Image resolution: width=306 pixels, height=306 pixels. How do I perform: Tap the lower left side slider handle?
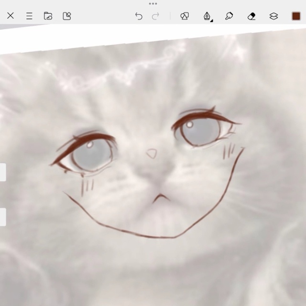pos(2,217)
